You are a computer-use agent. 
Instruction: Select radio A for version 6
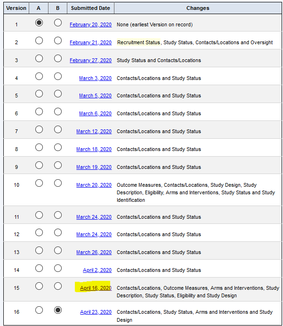pos(39,111)
